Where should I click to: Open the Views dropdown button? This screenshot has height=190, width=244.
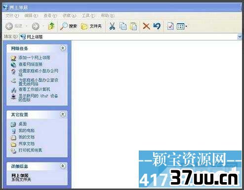182,26
